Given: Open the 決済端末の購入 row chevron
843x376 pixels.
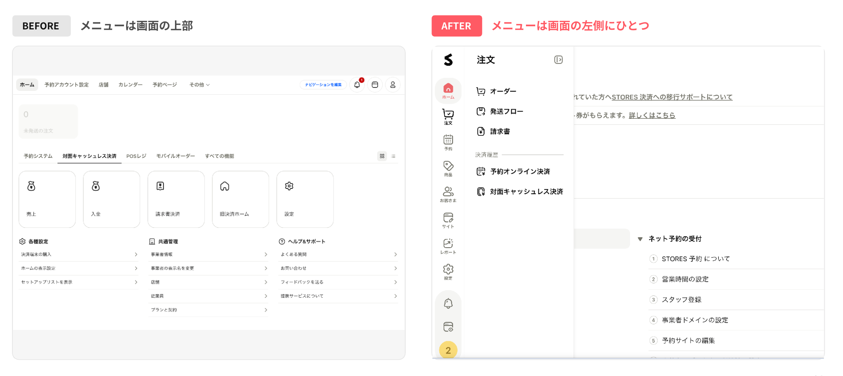Looking at the screenshot, I should click(x=136, y=255).
